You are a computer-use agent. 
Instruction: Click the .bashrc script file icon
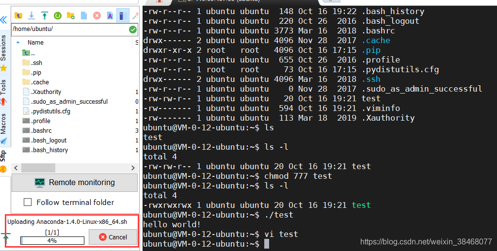pyautogui.click(x=26, y=130)
